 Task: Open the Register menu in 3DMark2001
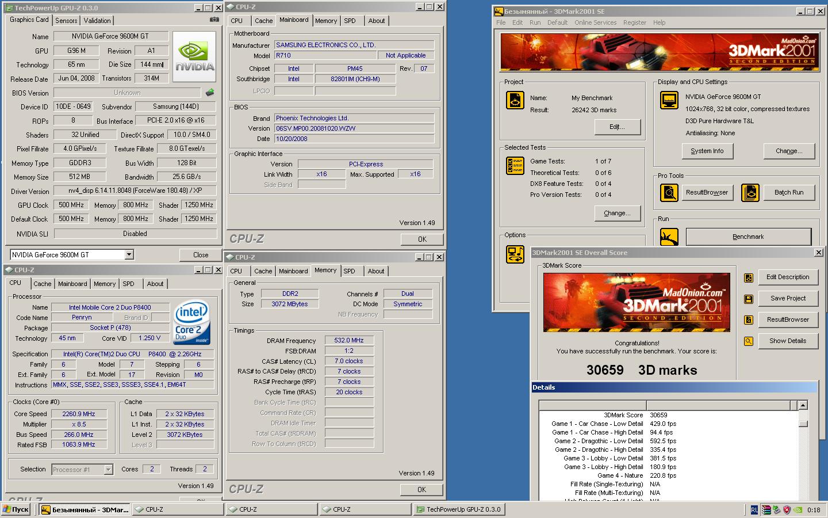(634, 22)
